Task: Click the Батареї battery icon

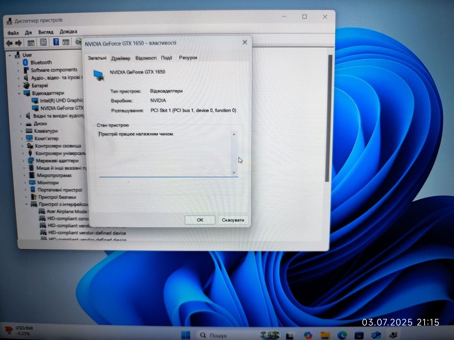Action: (27, 85)
